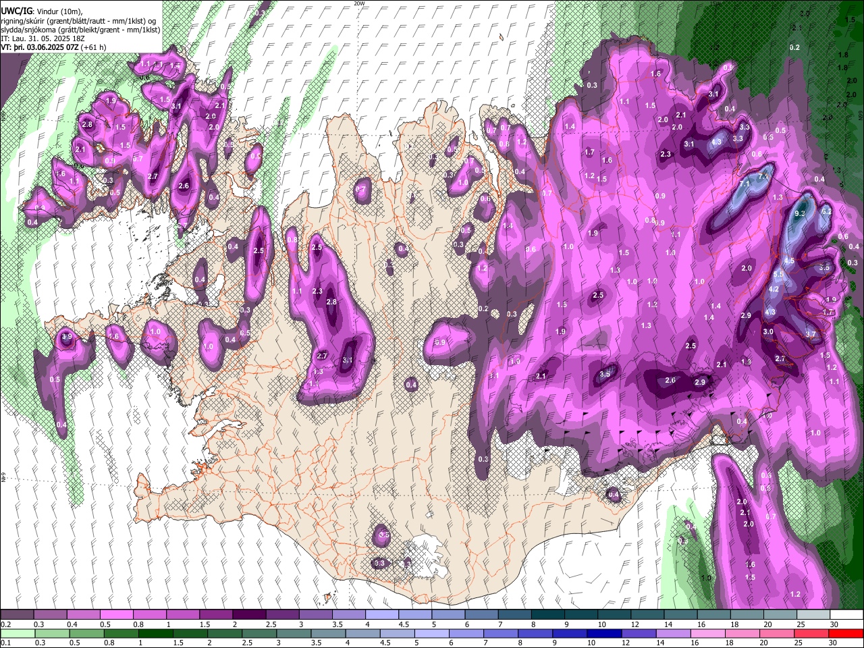Click the red 30 swatch in bottom legend row
This screenshot has height=648, width=864.
[846, 633]
